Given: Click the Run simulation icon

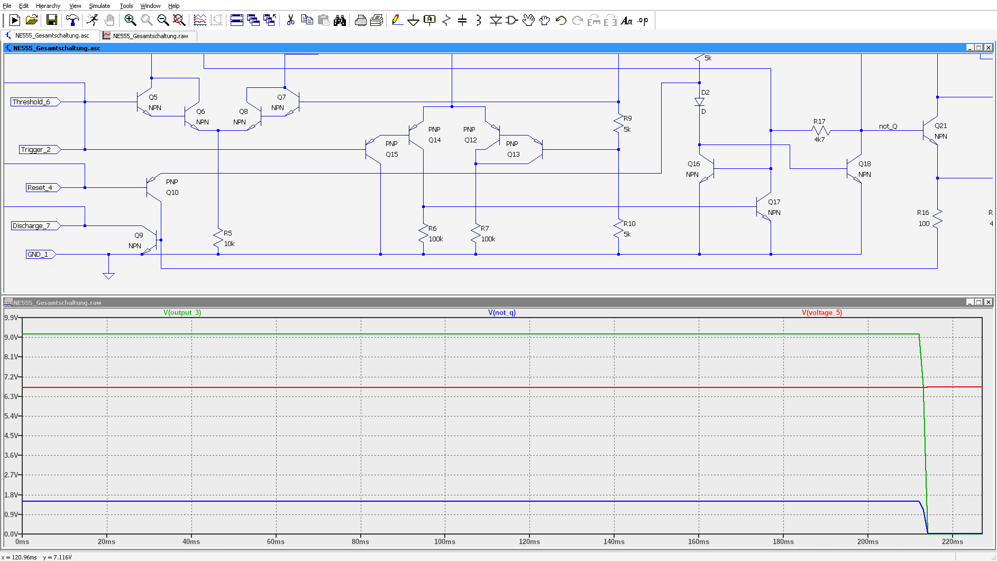Looking at the screenshot, I should [93, 20].
